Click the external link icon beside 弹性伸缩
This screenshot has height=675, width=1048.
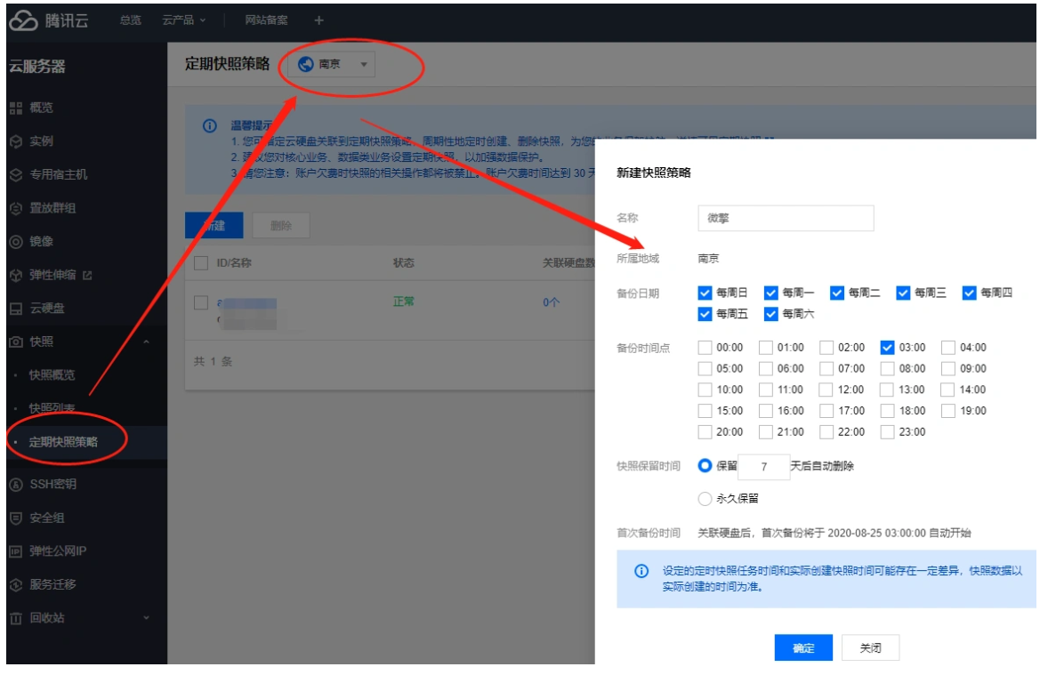pos(87,276)
